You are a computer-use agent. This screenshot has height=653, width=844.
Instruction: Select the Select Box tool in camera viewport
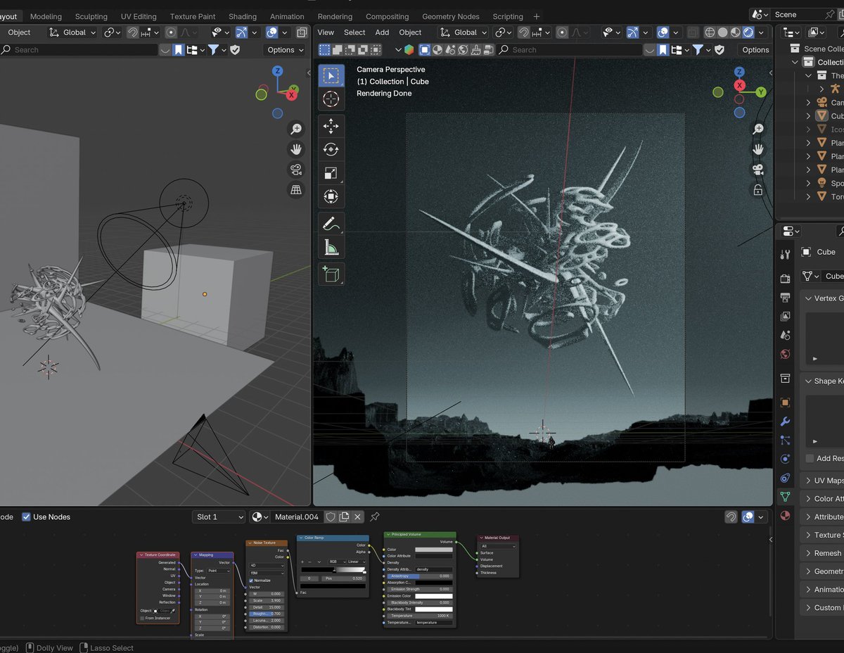(x=331, y=75)
